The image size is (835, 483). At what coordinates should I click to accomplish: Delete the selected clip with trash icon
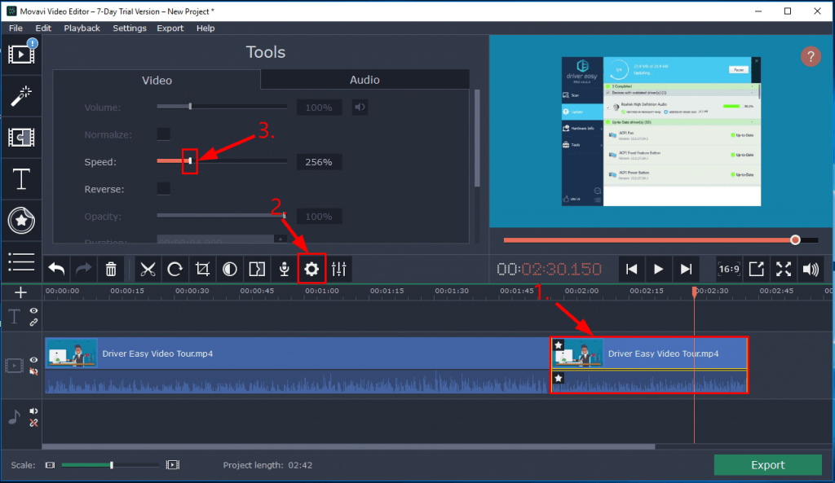tap(111, 269)
